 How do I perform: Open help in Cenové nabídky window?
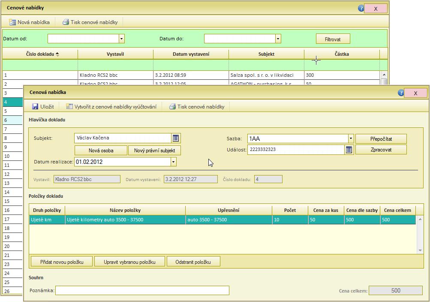click(361, 8)
